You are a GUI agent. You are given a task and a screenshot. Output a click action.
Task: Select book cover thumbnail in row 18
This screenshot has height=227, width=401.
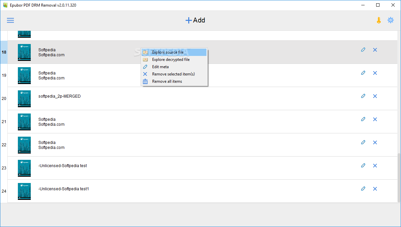(x=24, y=52)
